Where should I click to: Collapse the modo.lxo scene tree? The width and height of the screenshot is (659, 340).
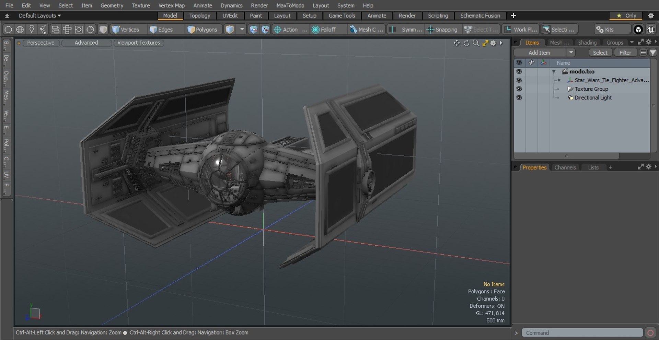point(554,72)
